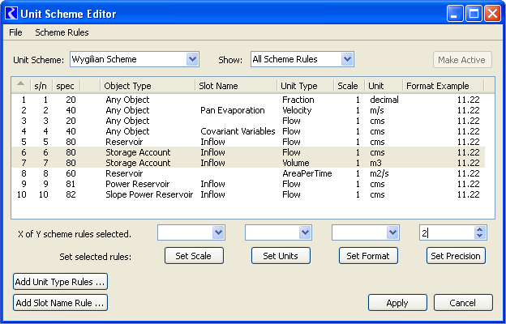Open Add Slot Name Rule dialog
This screenshot has height=324, width=506.
click(x=60, y=303)
